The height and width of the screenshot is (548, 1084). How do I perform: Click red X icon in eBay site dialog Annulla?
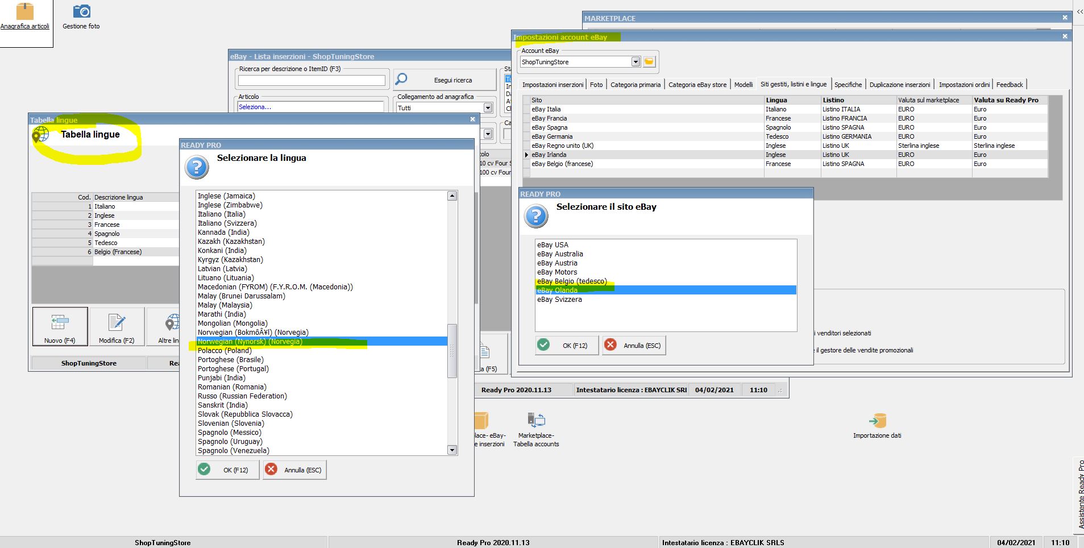610,344
